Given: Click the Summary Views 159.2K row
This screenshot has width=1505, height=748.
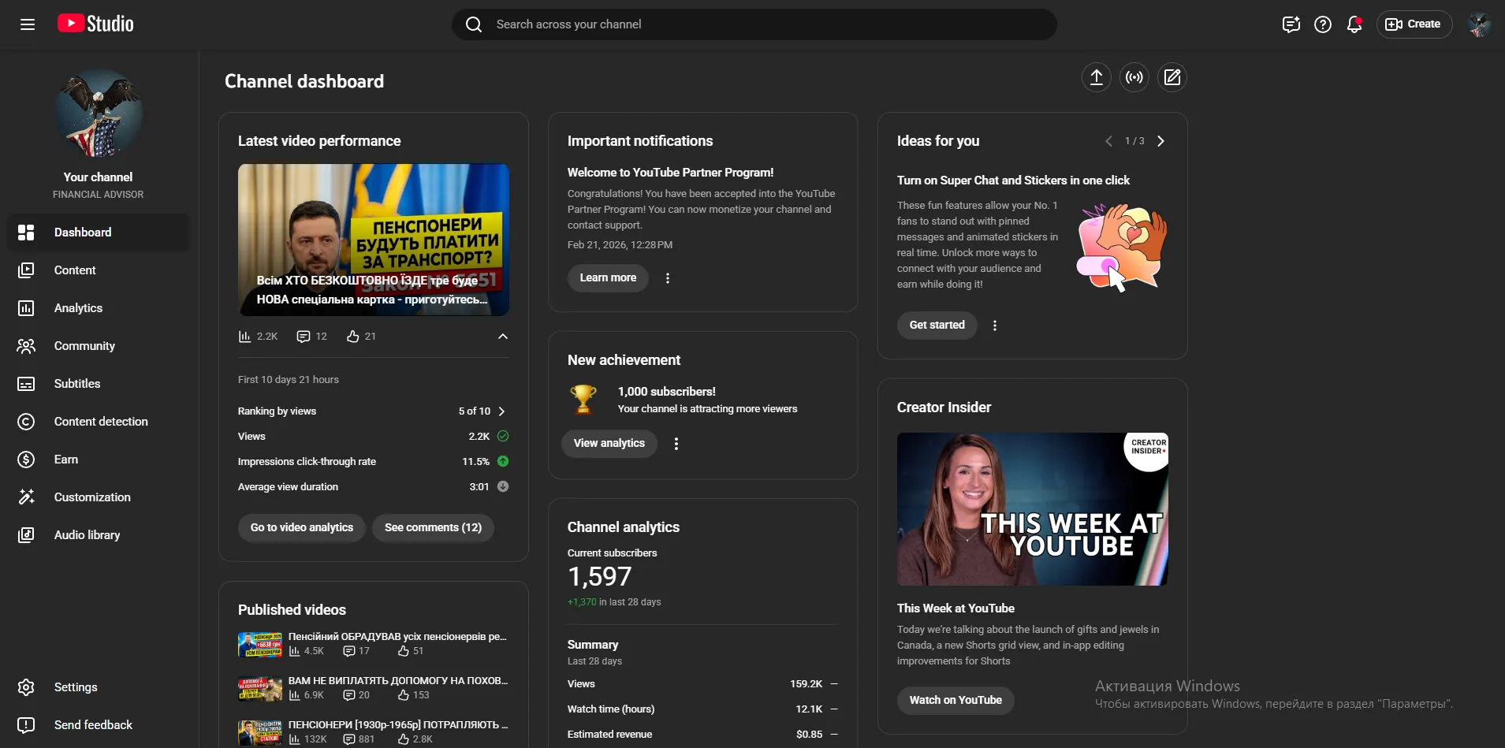Looking at the screenshot, I should tap(702, 684).
